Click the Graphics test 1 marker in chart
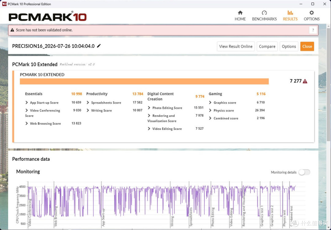Screen dimensions: 331x230 262,216
